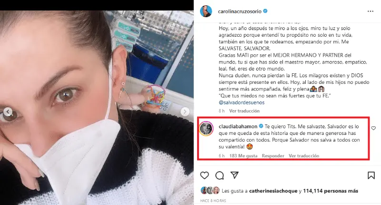Screen dimensions: 381x205
Task: Go to next photo arrow
Action: point(185,112)
